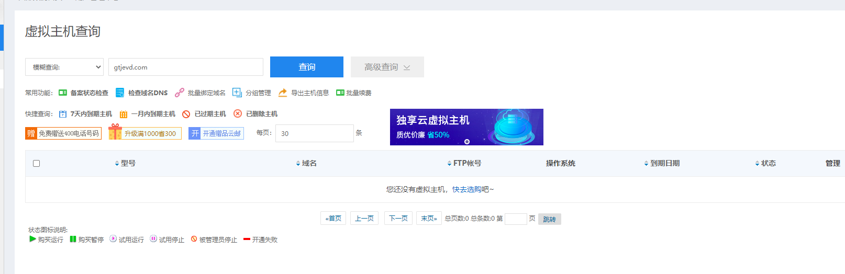Click the 每页 count input field
The image size is (845, 274).
pyautogui.click(x=314, y=133)
